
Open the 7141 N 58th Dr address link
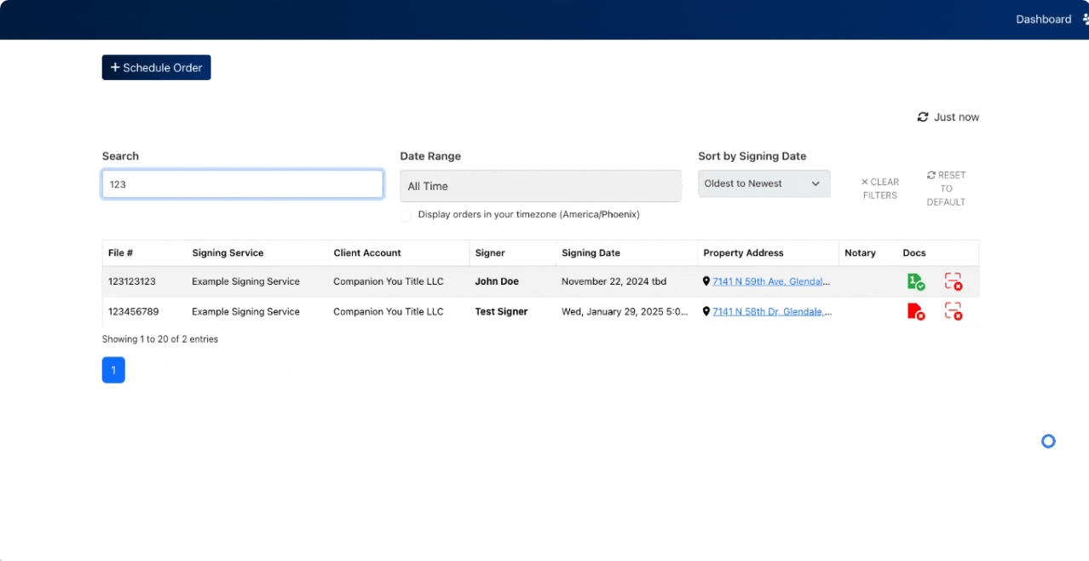(770, 312)
